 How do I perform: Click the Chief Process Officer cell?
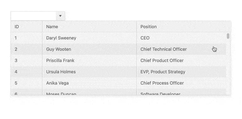coord(182,83)
